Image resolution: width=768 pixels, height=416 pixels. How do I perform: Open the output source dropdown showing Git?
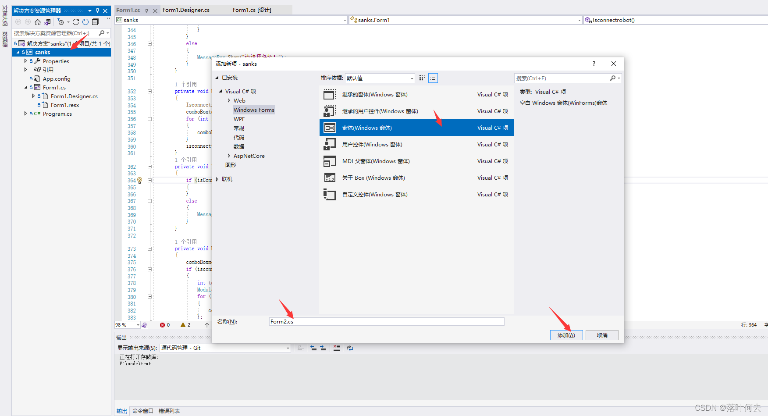click(225, 348)
